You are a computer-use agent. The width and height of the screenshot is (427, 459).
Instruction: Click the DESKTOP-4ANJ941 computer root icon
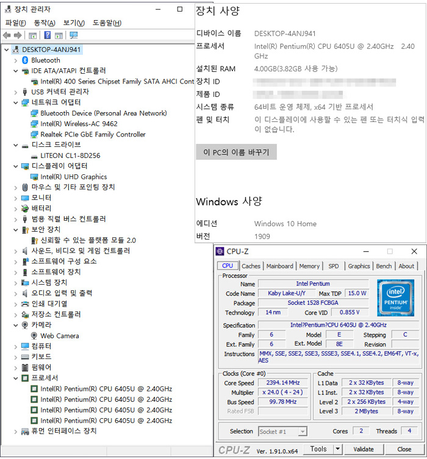click(x=16, y=50)
